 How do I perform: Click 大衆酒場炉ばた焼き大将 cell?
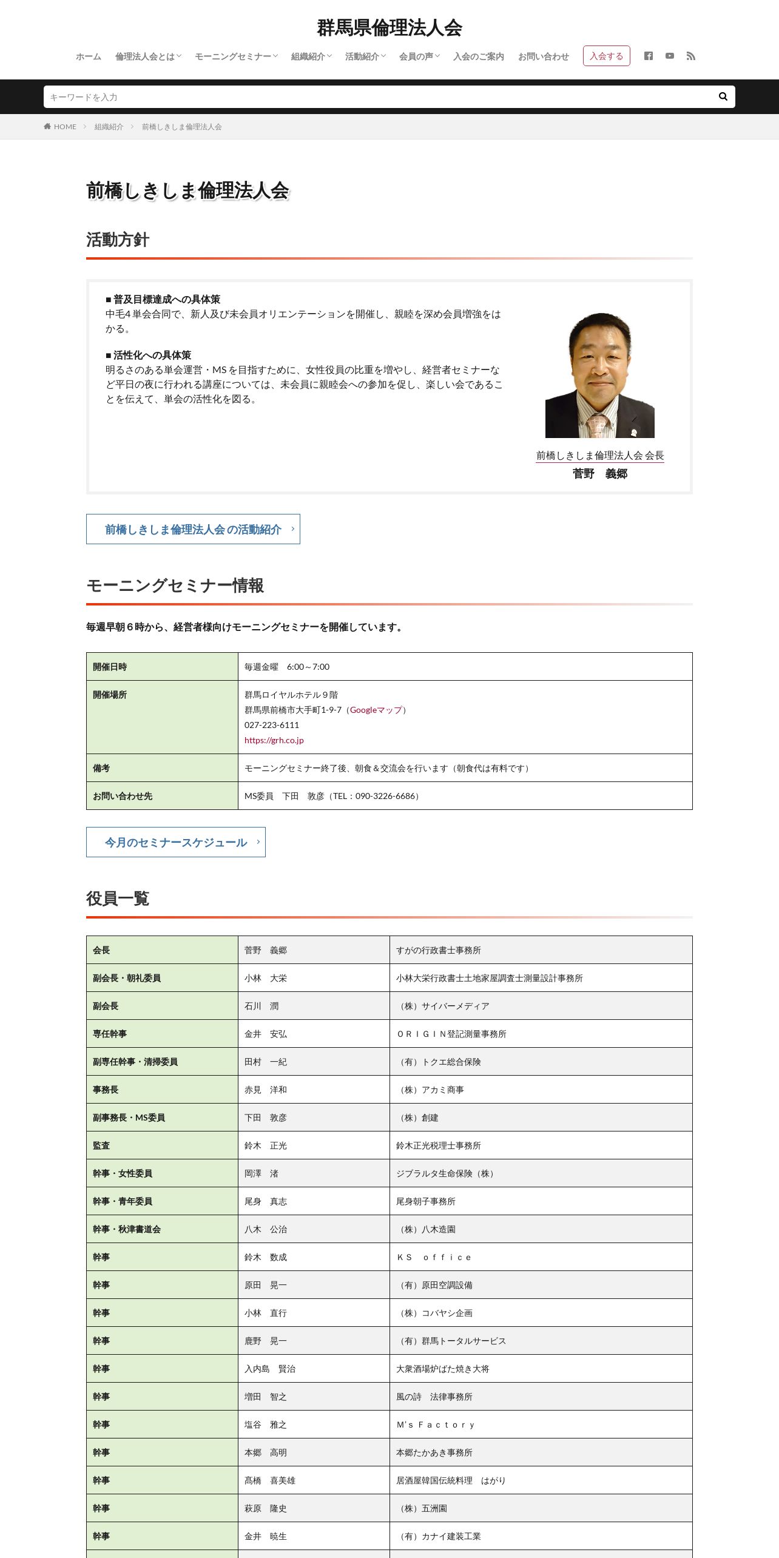pos(541,1369)
